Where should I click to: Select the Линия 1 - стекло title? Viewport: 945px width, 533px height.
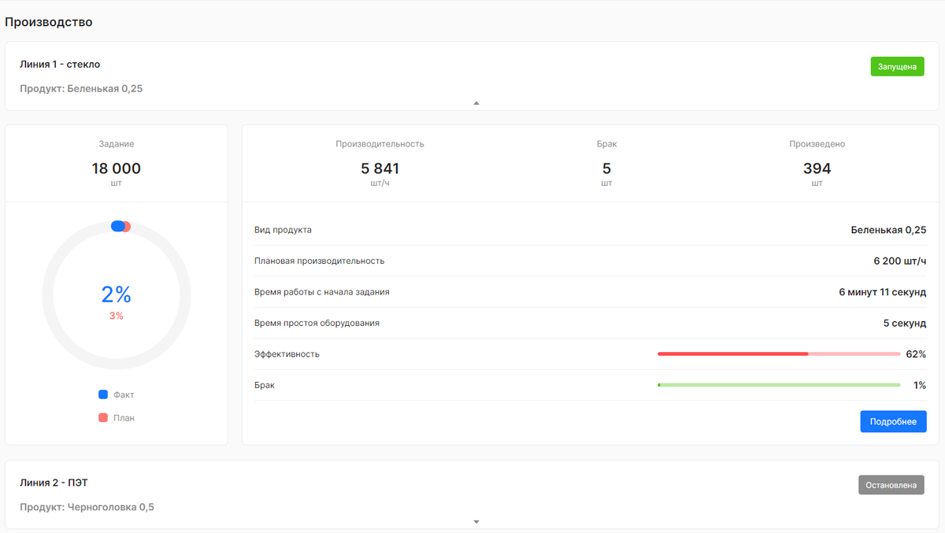tap(60, 65)
